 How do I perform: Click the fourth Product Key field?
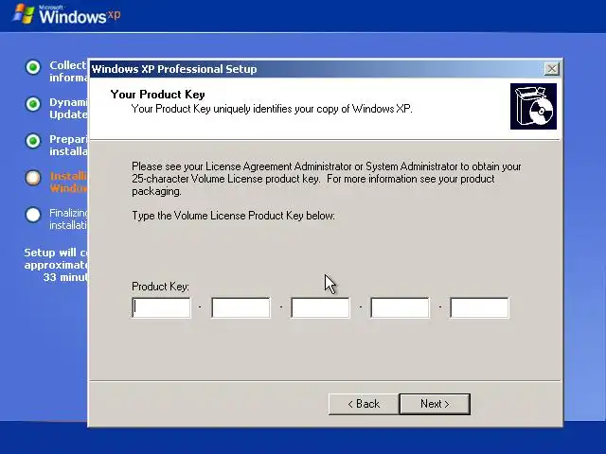400,307
